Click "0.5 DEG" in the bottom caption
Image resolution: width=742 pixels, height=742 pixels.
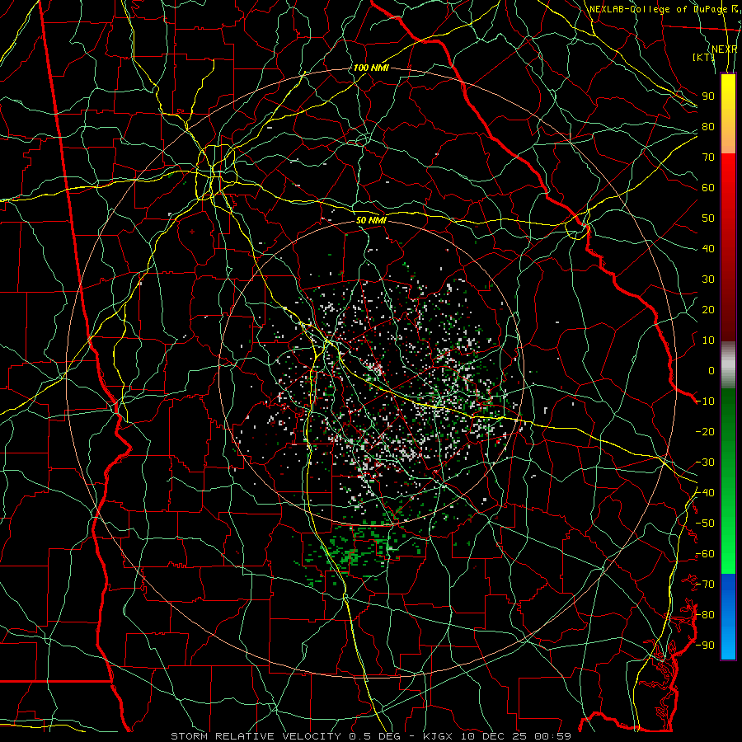coord(374,736)
